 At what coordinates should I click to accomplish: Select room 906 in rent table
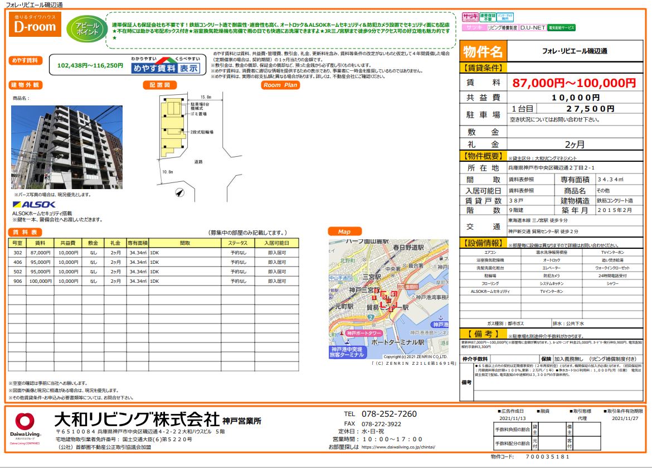153,281
